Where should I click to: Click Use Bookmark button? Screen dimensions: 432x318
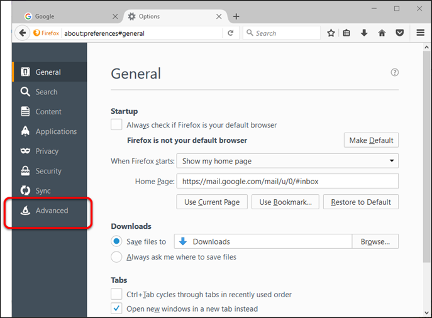285,202
